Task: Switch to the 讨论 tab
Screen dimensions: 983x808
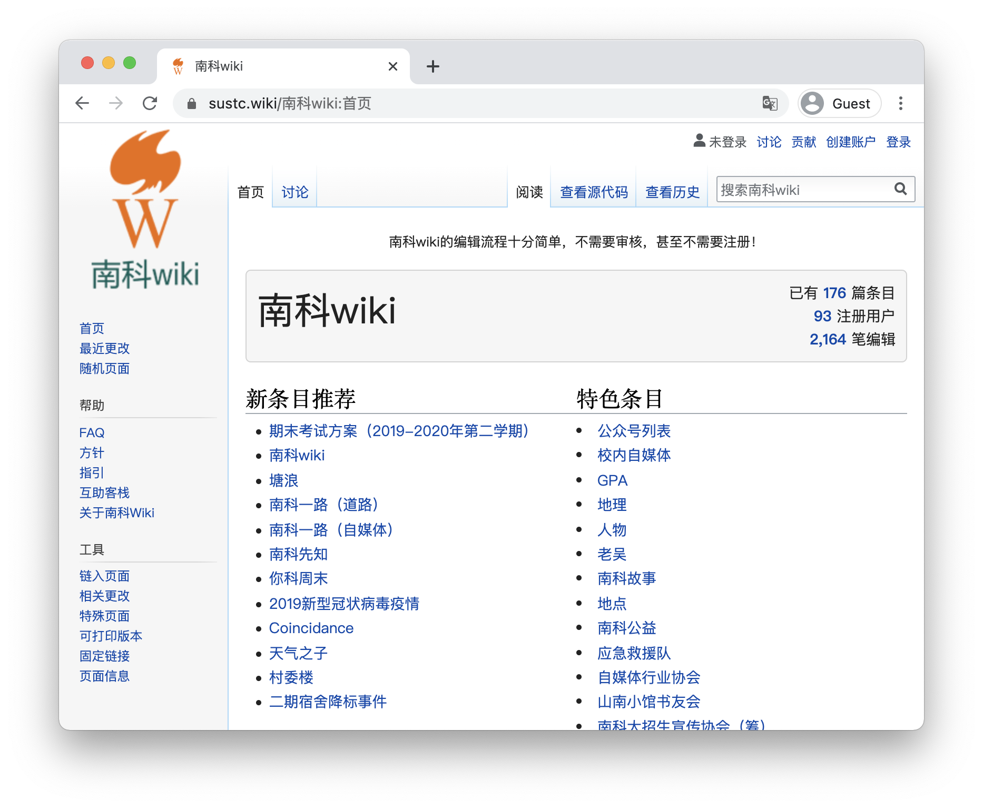Action: (x=293, y=192)
